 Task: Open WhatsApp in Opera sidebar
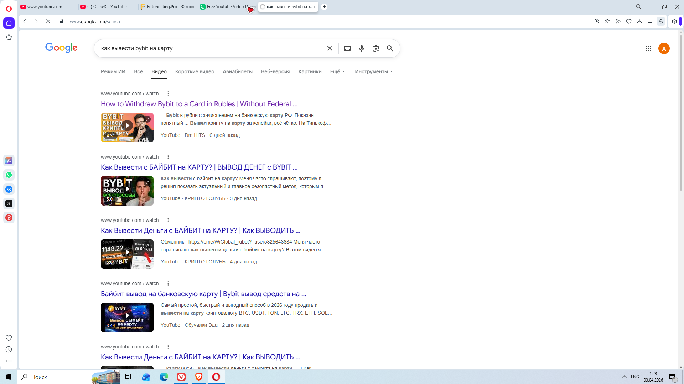[9, 175]
